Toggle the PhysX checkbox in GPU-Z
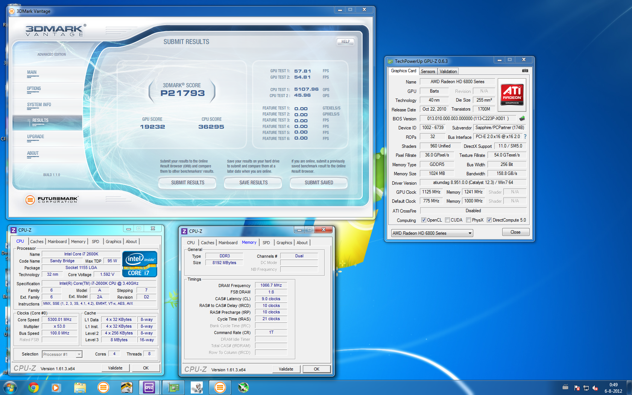The width and height of the screenshot is (632, 395). [468, 220]
